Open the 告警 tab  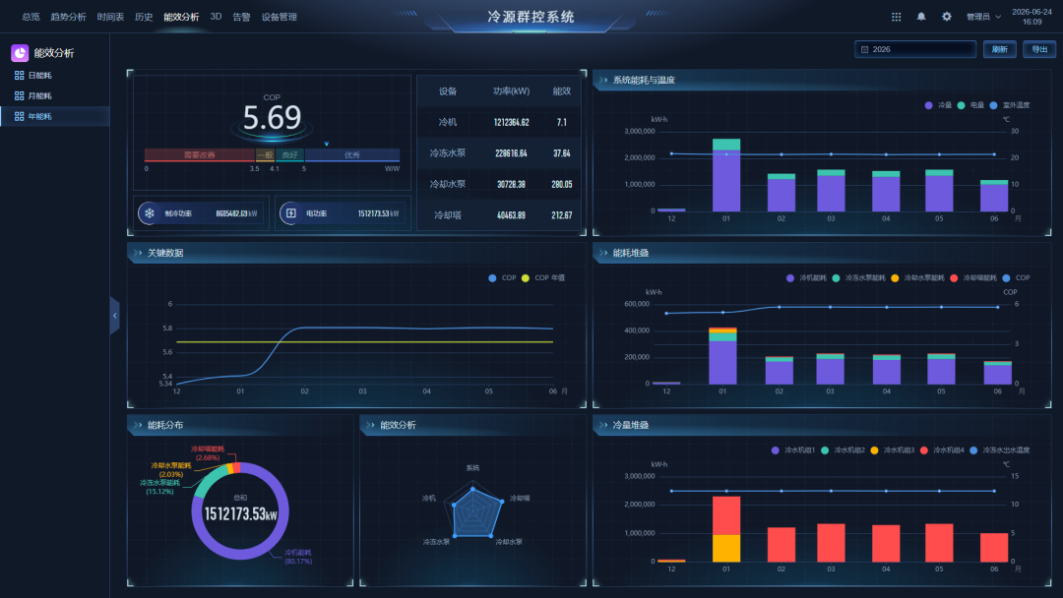click(x=241, y=17)
